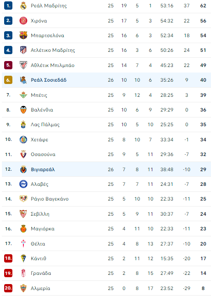
Task: Click the Real Madrid club crest
Action: pyautogui.click(x=23, y=6)
